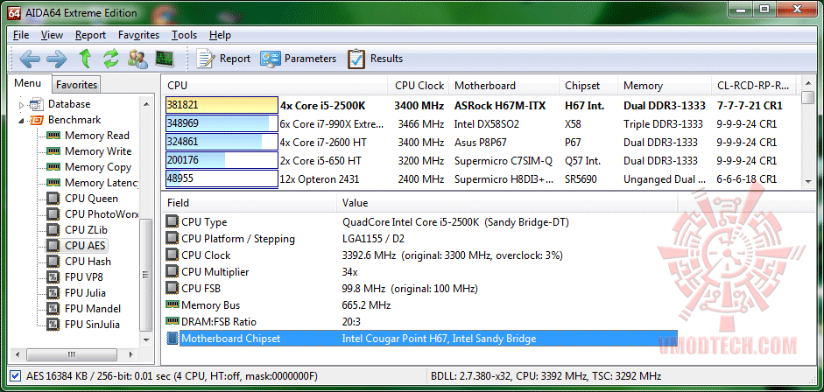This screenshot has height=392, width=824.
Task: Select the 381821 score bar row
Action: pyautogui.click(x=222, y=105)
